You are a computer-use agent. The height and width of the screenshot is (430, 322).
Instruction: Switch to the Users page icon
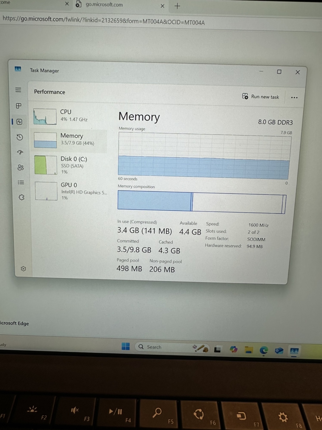(x=21, y=168)
